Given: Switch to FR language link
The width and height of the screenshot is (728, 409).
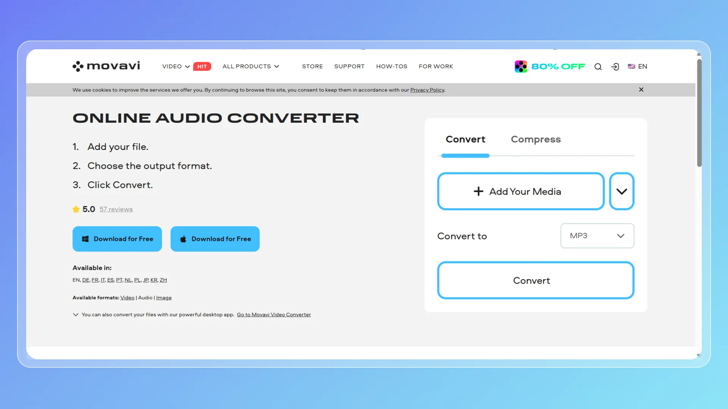Looking at the screenshot, I should pyautogui.click(x=95, y=280).
